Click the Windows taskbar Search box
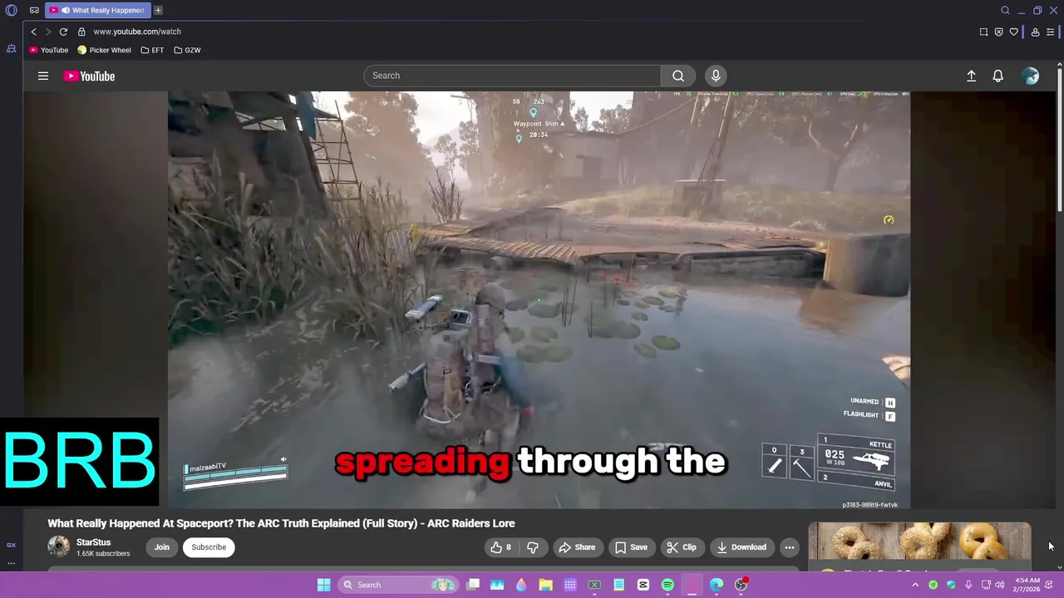The height and width of the screenshot is (598, 1064). (x=399, y=585)
